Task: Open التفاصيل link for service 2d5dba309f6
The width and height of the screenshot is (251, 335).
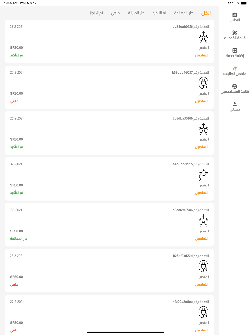Action: [202, 147]
